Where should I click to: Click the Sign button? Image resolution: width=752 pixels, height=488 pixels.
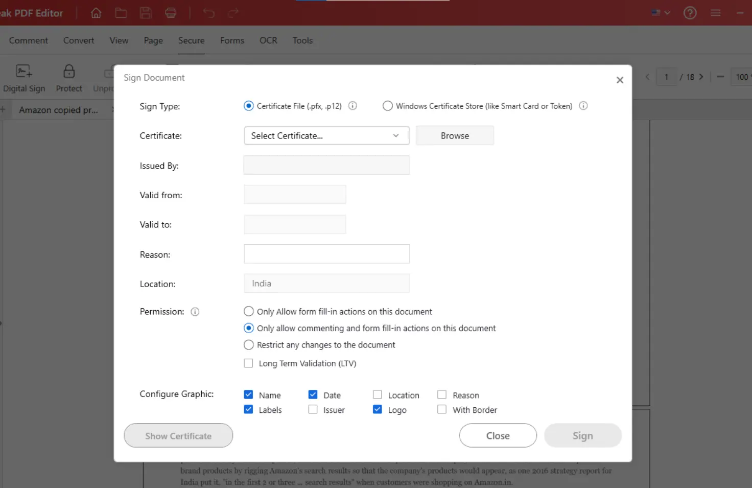583,436
